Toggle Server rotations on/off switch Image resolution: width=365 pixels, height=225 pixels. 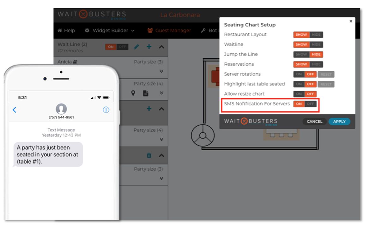tap(305, 74)
